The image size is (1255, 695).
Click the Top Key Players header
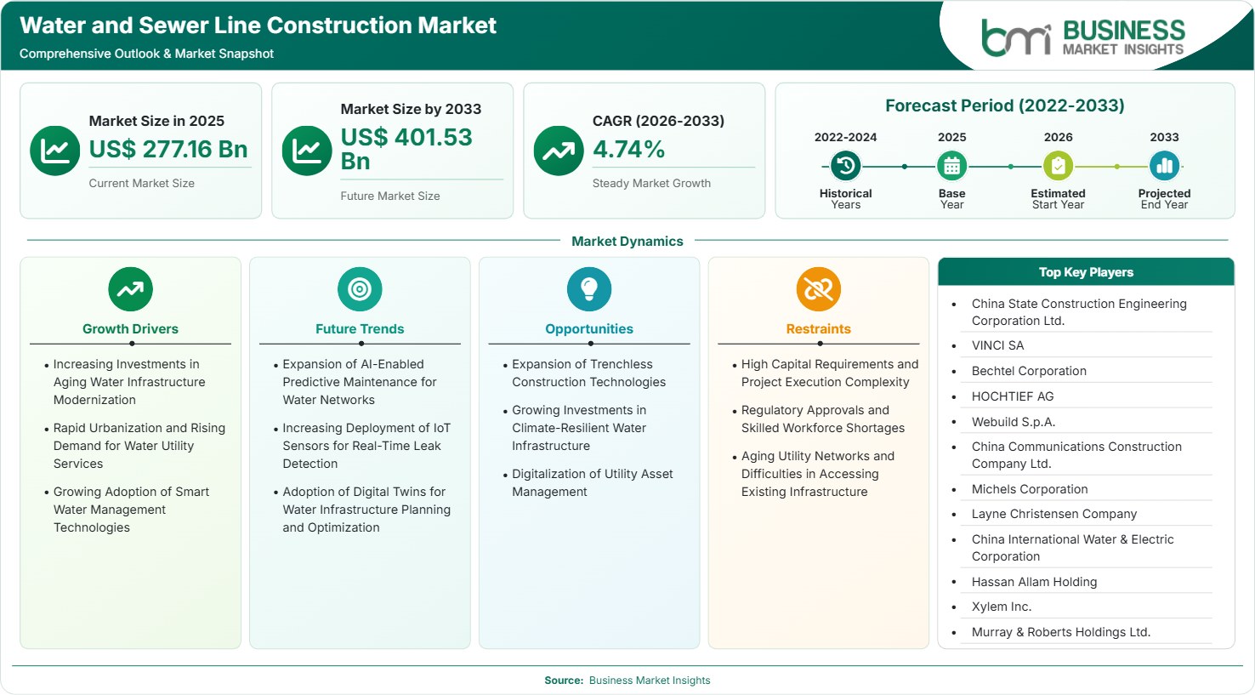1086,272
